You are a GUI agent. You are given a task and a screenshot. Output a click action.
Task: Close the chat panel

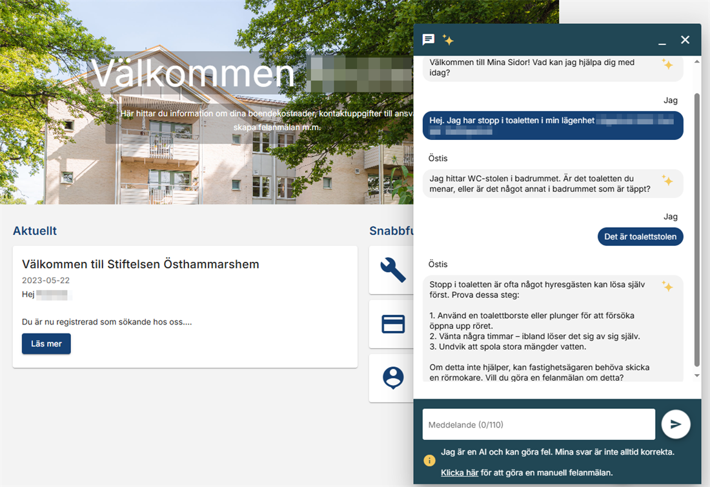(685, 40)
